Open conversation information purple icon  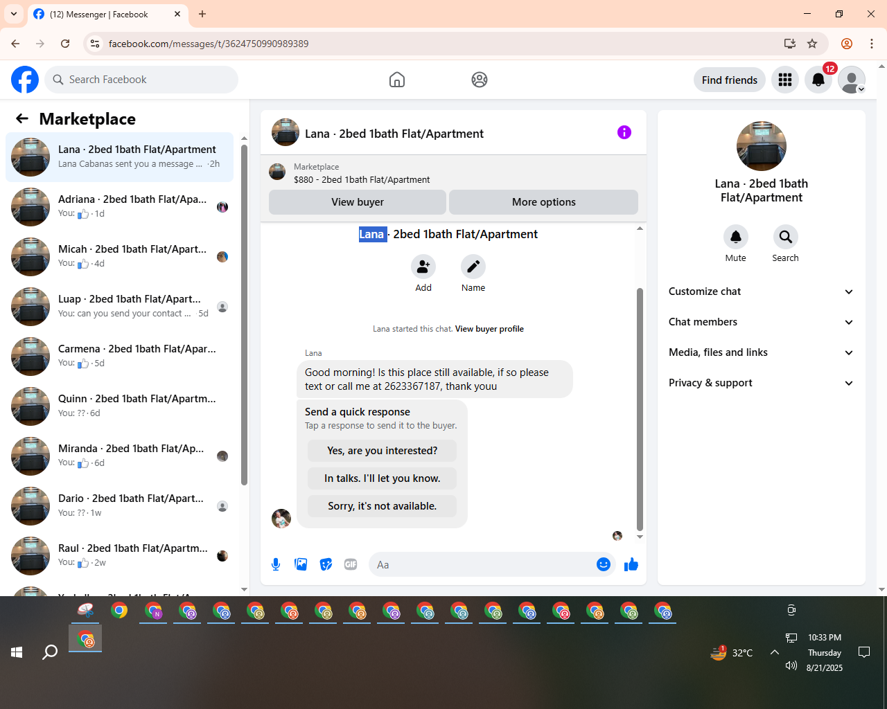click(624, 132)
